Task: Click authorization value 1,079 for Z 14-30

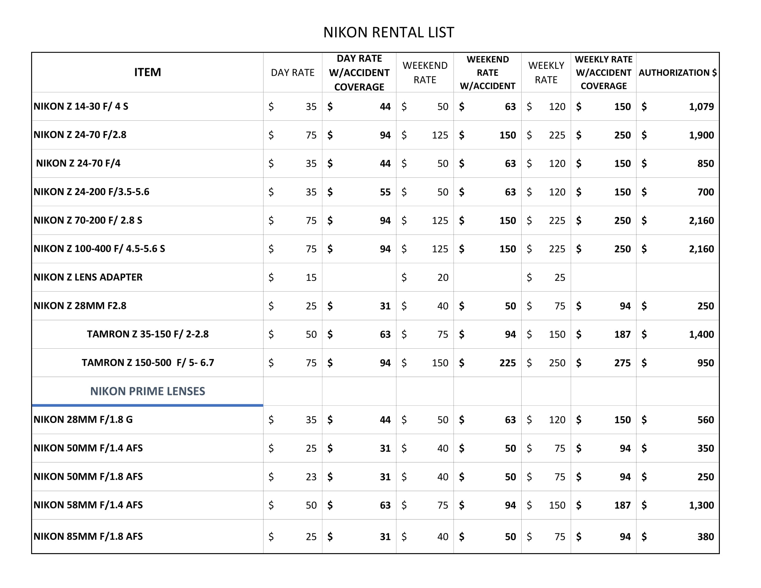Action: coord(702,107)
